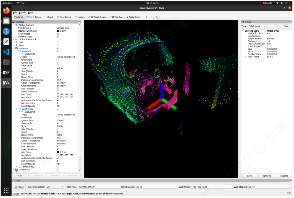
Task: Switch to the first RViz dock icon
Action: (6, 73)
